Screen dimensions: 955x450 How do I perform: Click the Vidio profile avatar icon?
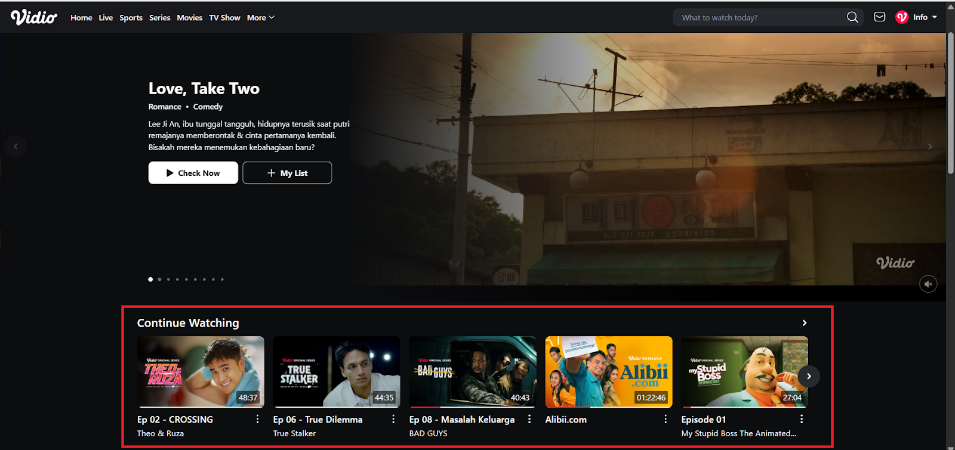[x=902, y=17]
